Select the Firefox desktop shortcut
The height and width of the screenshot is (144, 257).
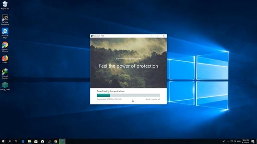pos(5,60)
